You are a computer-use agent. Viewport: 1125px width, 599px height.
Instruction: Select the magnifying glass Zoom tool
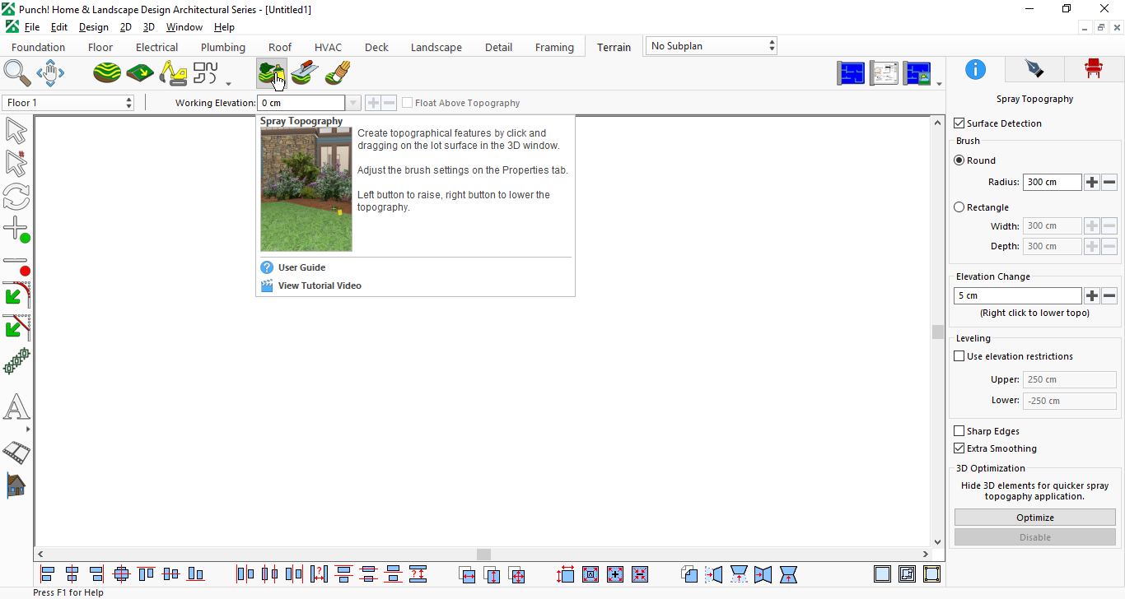(x=17, y=73)
